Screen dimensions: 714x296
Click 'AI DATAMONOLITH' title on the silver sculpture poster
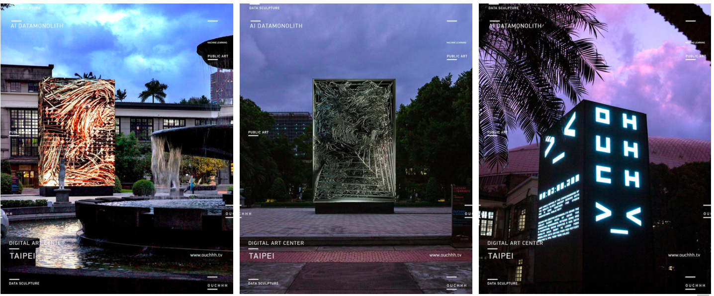[276, 26]
